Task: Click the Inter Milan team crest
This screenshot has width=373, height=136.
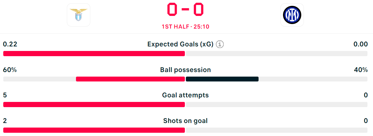Action: click(292, 15)
